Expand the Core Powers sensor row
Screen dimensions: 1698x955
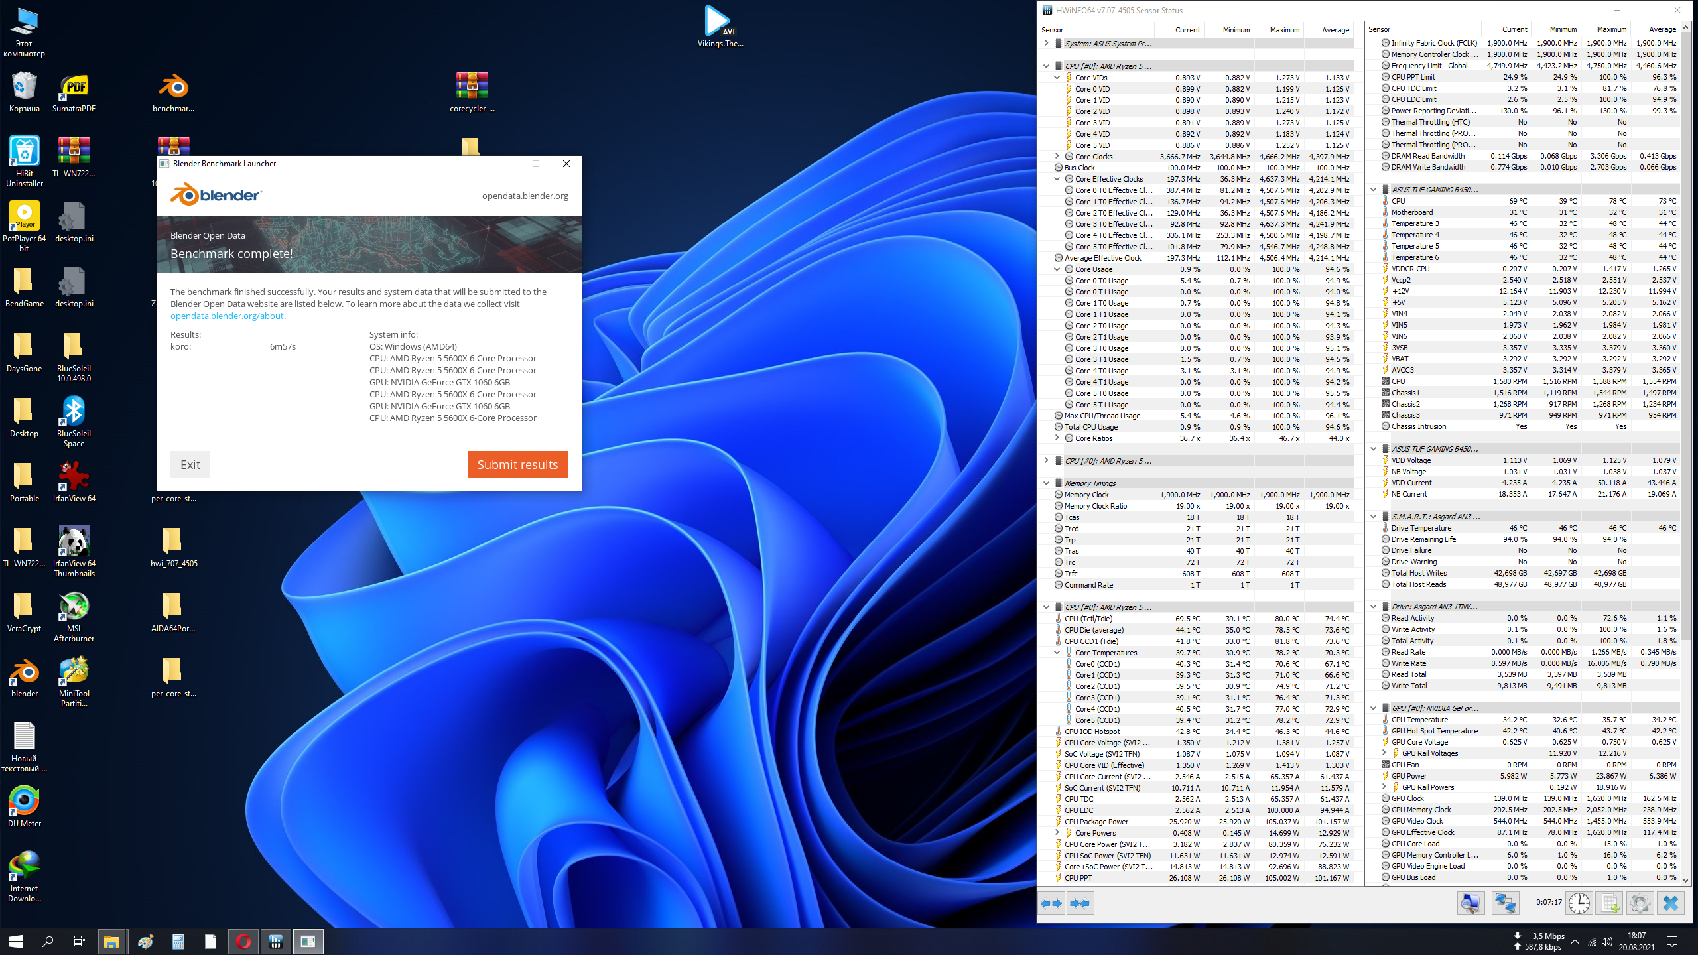[x=1057, y=833]
